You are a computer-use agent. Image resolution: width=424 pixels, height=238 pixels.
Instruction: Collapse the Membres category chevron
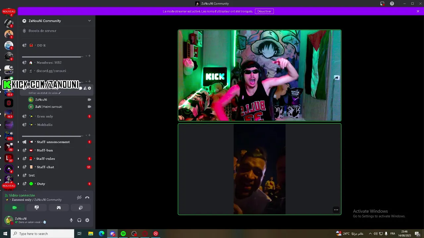tap(86, 56)
